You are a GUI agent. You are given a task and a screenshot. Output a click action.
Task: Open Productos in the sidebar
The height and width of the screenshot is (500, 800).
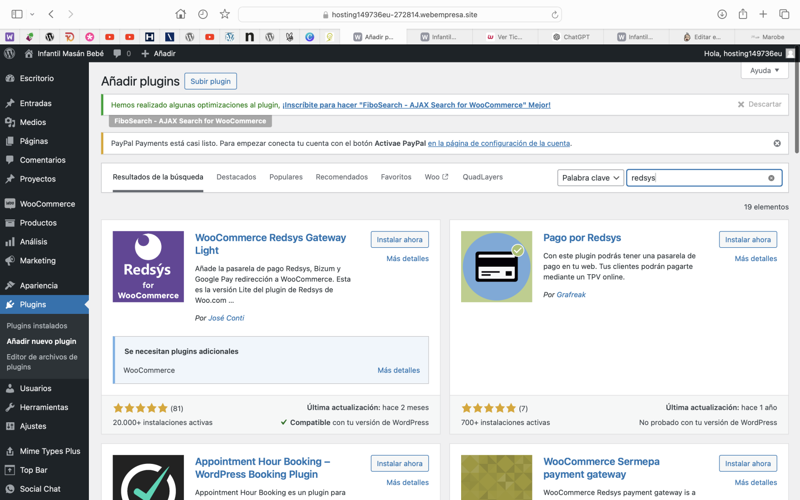44,223
